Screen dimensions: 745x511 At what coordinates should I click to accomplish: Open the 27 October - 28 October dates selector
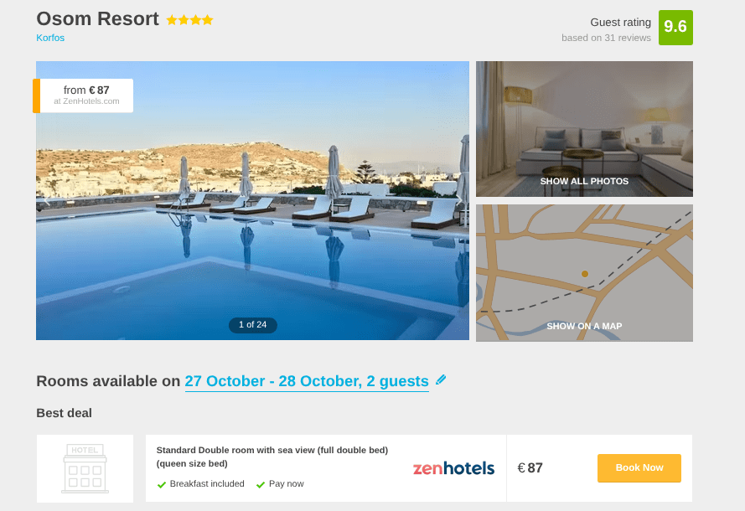click(x=307, y=381)
